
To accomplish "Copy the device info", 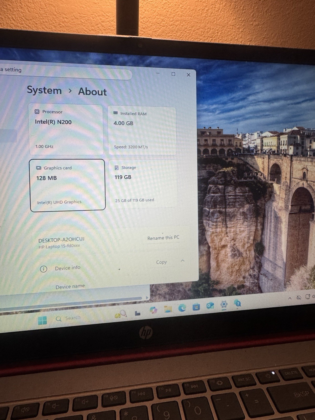I will (161, 262).
